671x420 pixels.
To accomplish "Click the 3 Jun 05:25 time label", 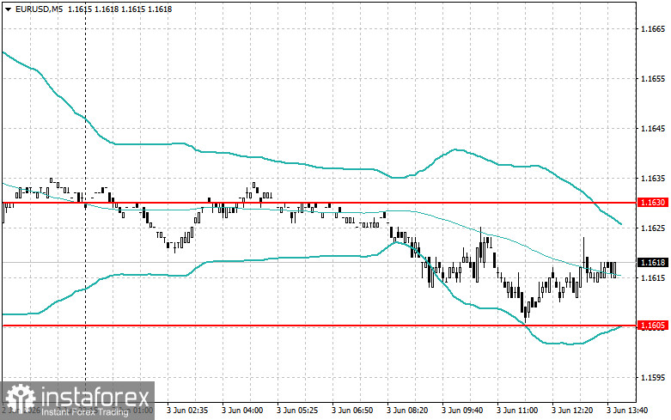I will pyautogui.click(x=297, y=411).
